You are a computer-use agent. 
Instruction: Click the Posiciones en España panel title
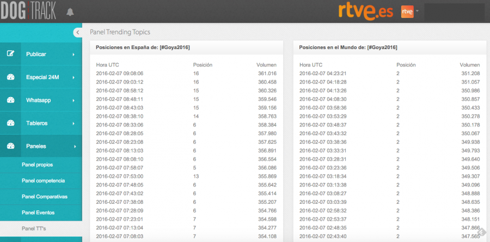tap(143, 47)
